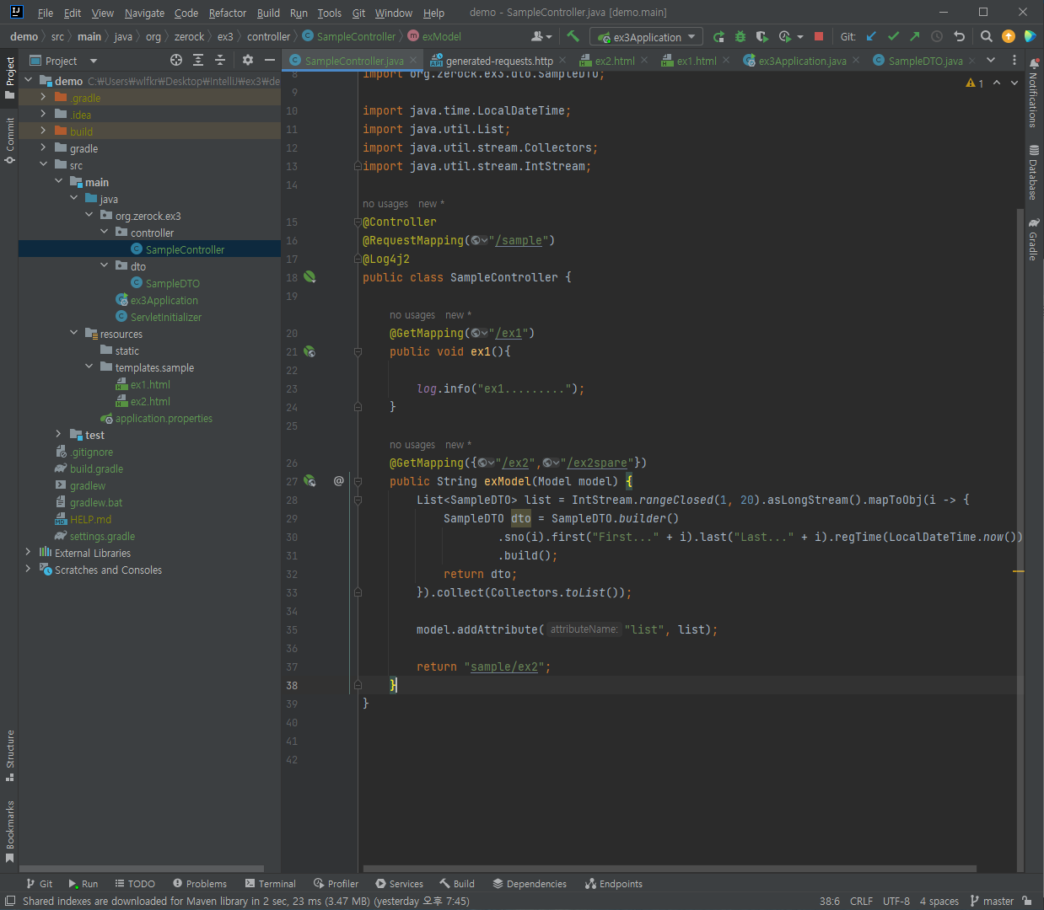This screenshot has height=910, width=1044.
Task: Toggle the Project tool window strip button
Action: click(9, 78)
